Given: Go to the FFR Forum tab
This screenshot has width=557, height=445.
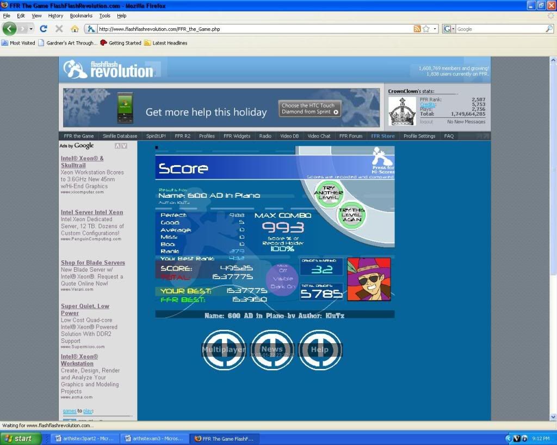Looking at the screenshot, I should tap(351, 136).
